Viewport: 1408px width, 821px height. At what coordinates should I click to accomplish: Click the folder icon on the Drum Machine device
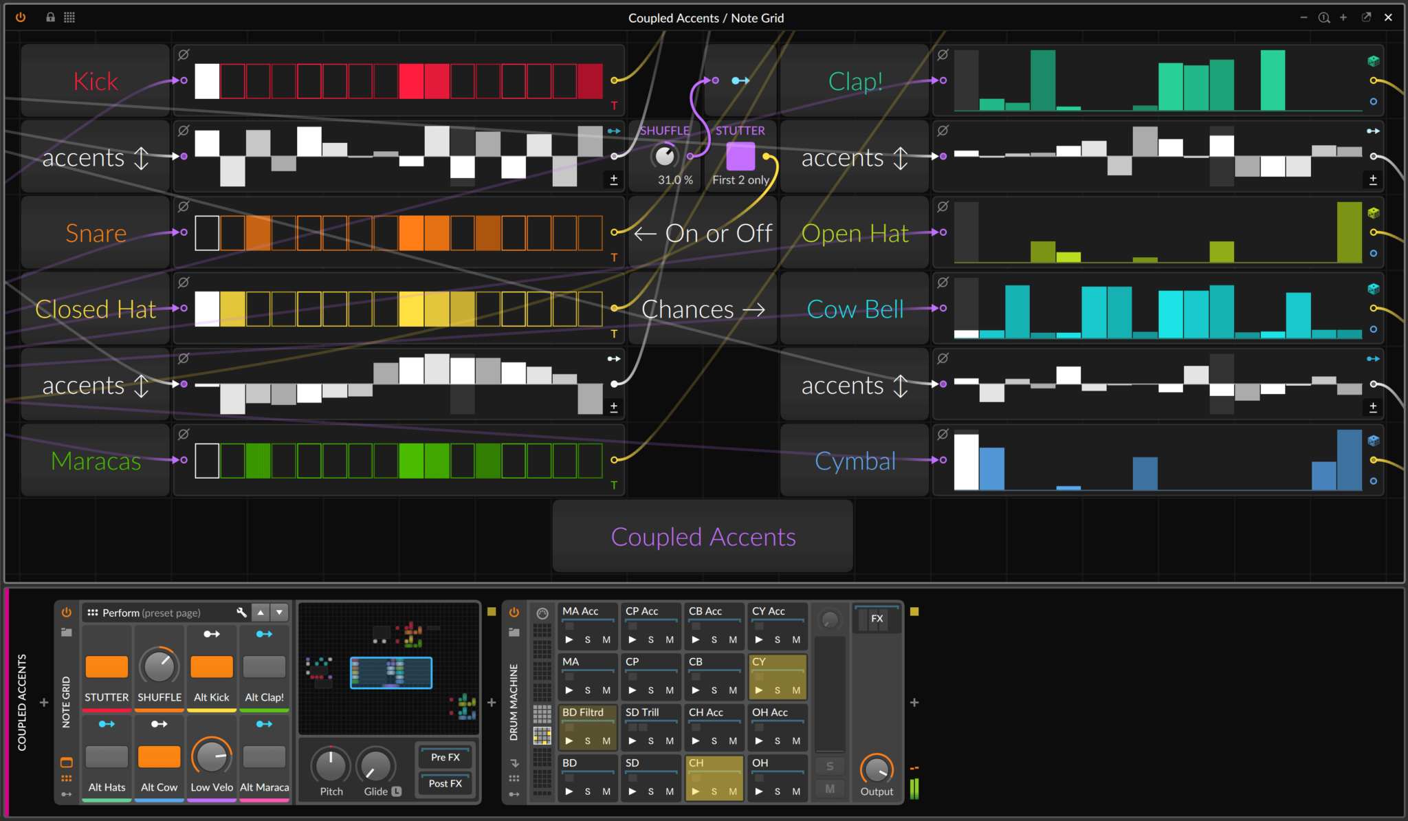pos(514,633)
